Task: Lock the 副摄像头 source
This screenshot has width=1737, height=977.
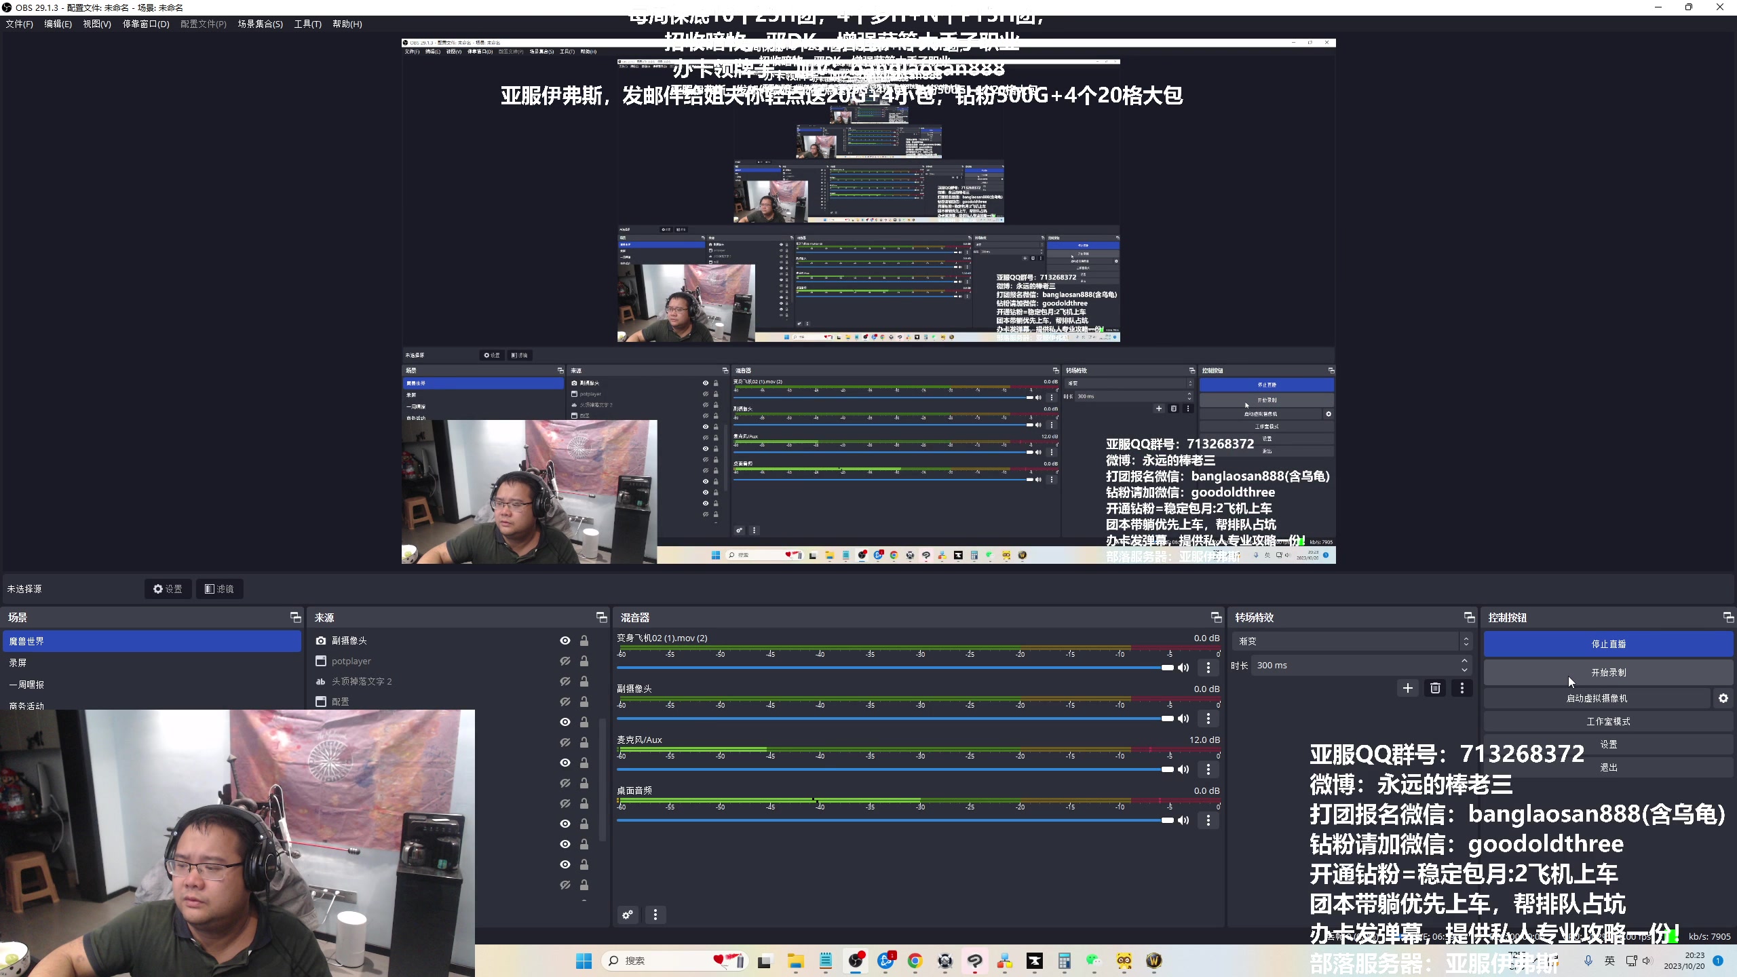Action: pos(584,640)
